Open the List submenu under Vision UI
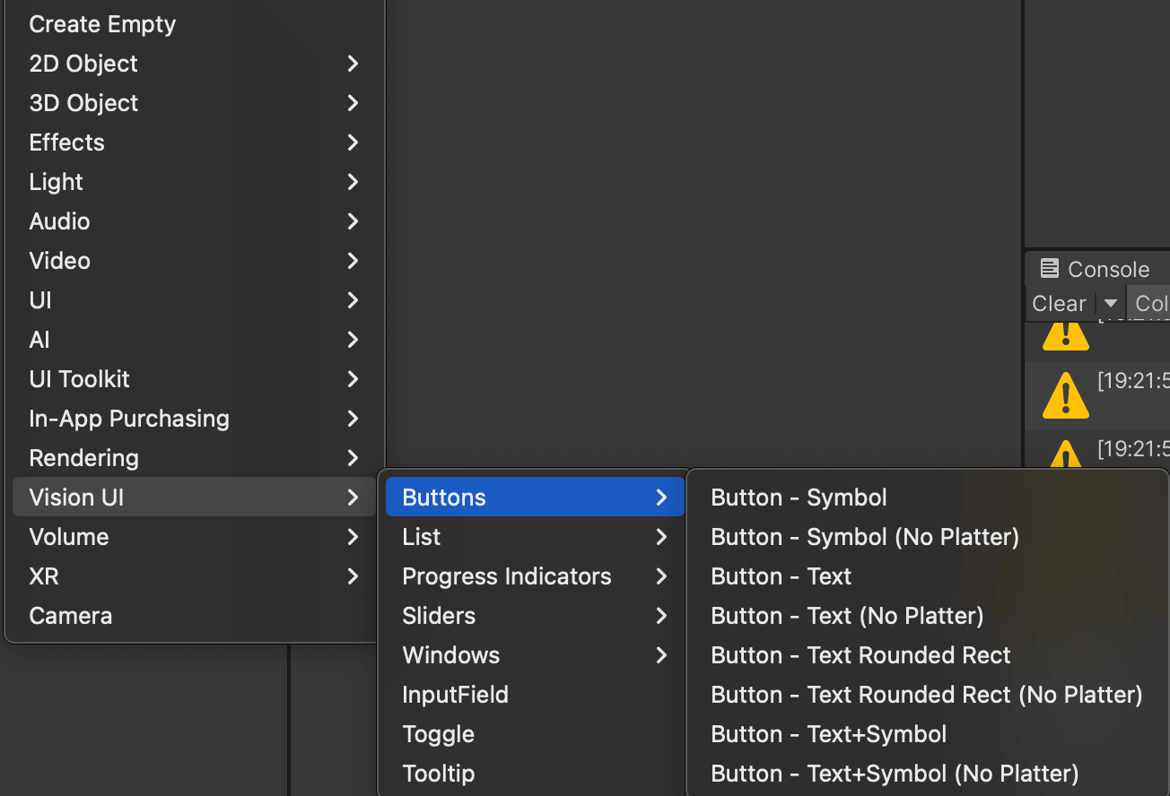 pyautogui.click(x=535, y=537)
